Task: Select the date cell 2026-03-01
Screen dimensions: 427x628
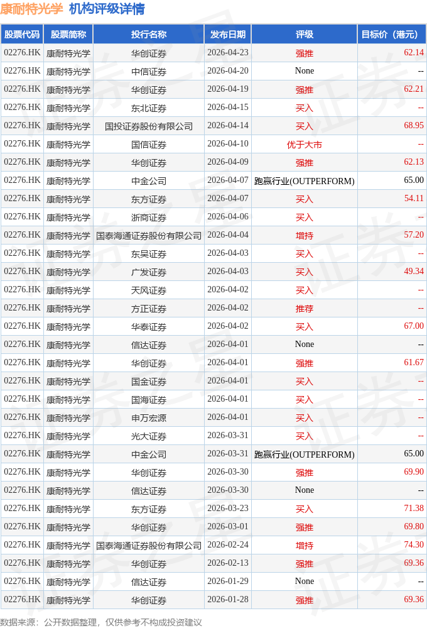Action: pyautogui.click(x=228, y=526)
